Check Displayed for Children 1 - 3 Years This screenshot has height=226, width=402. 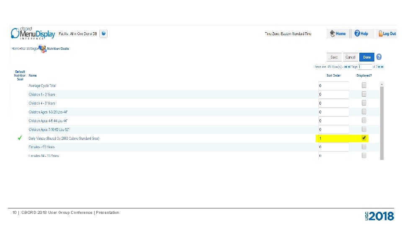[364, 94]
